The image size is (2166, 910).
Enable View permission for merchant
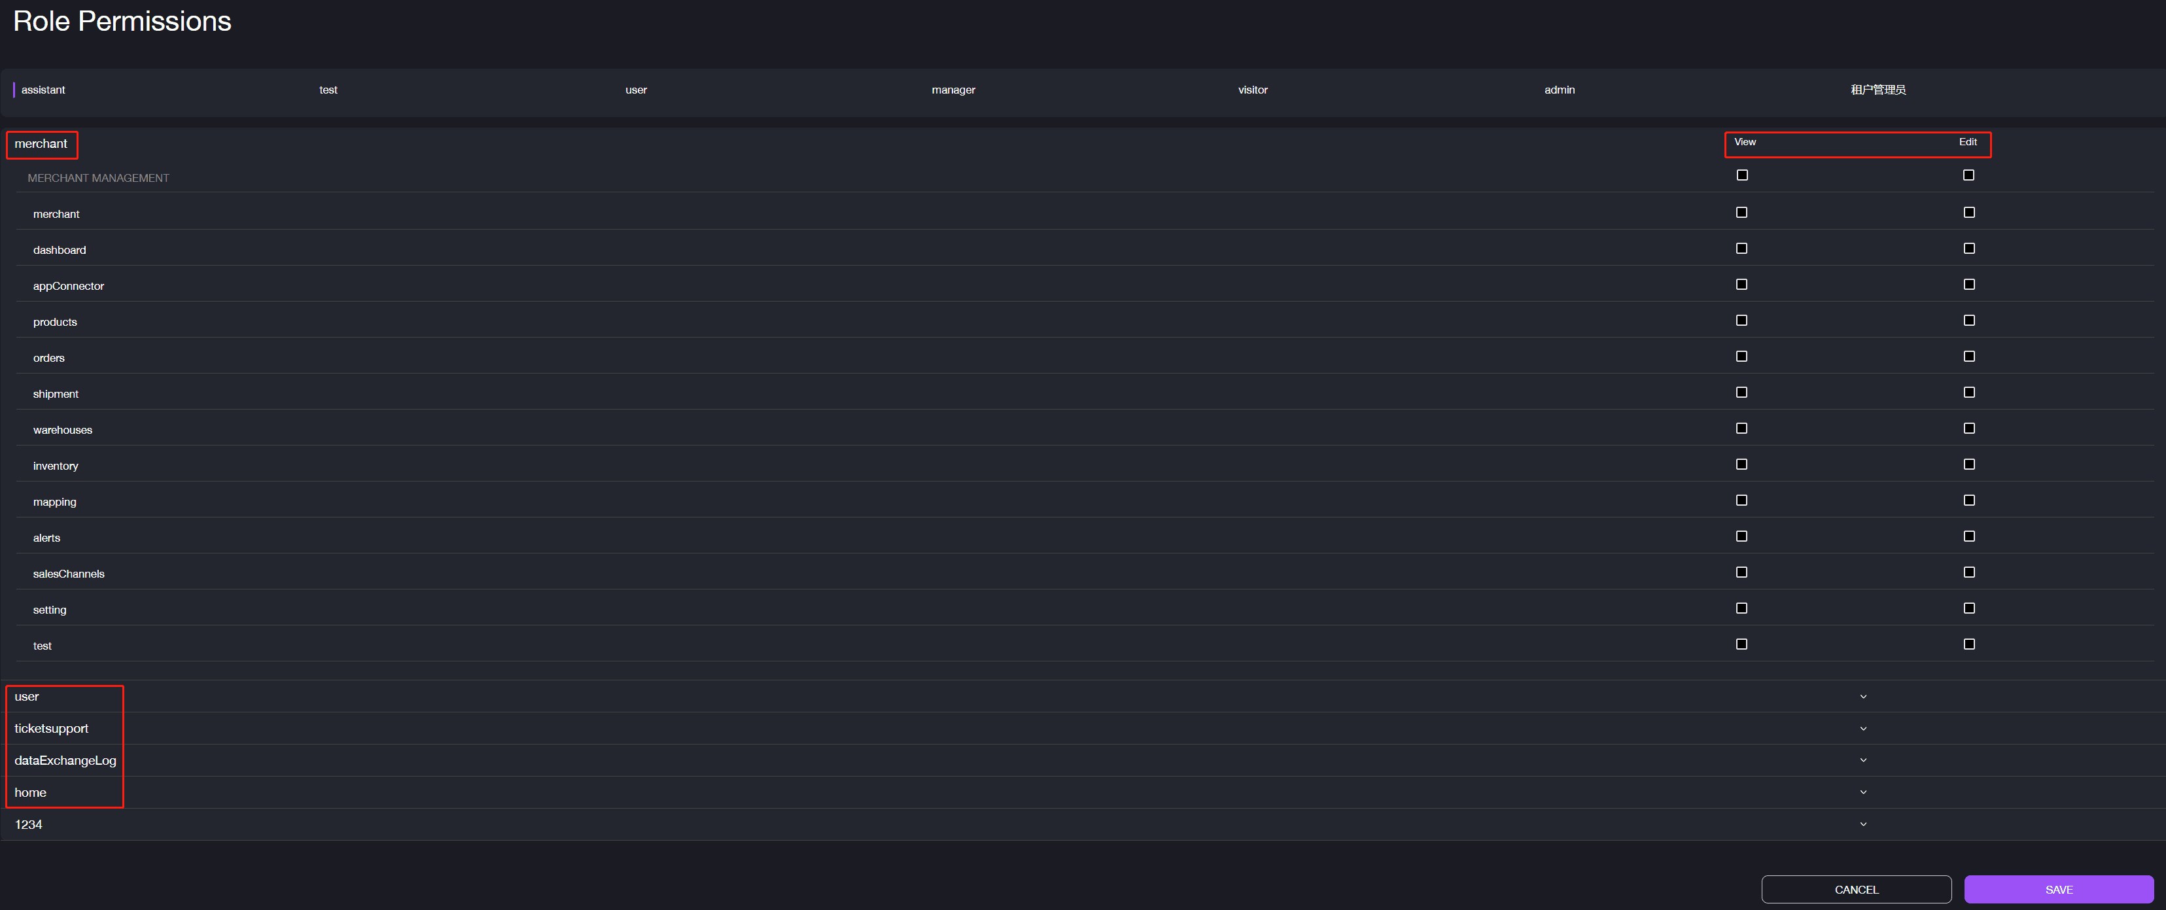pyautogui.click(x=1743, y=214)
